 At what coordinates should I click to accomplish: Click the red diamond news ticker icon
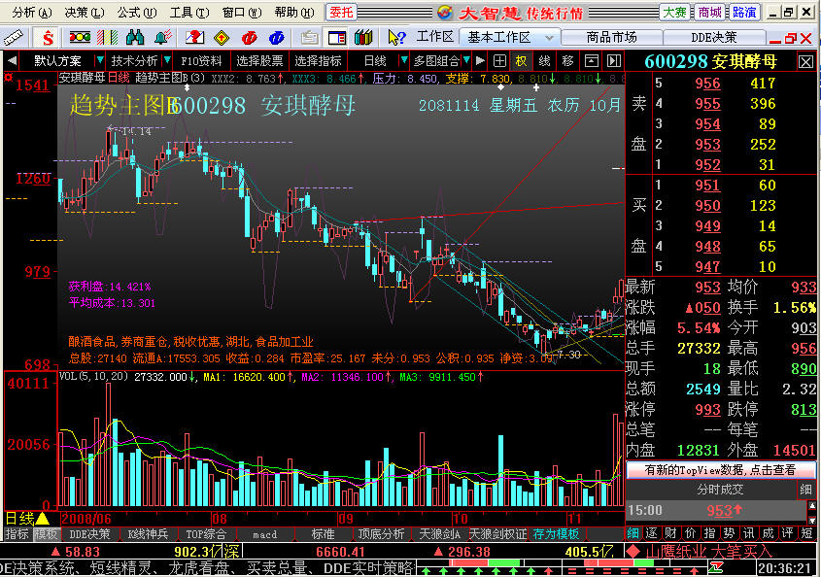634,551
